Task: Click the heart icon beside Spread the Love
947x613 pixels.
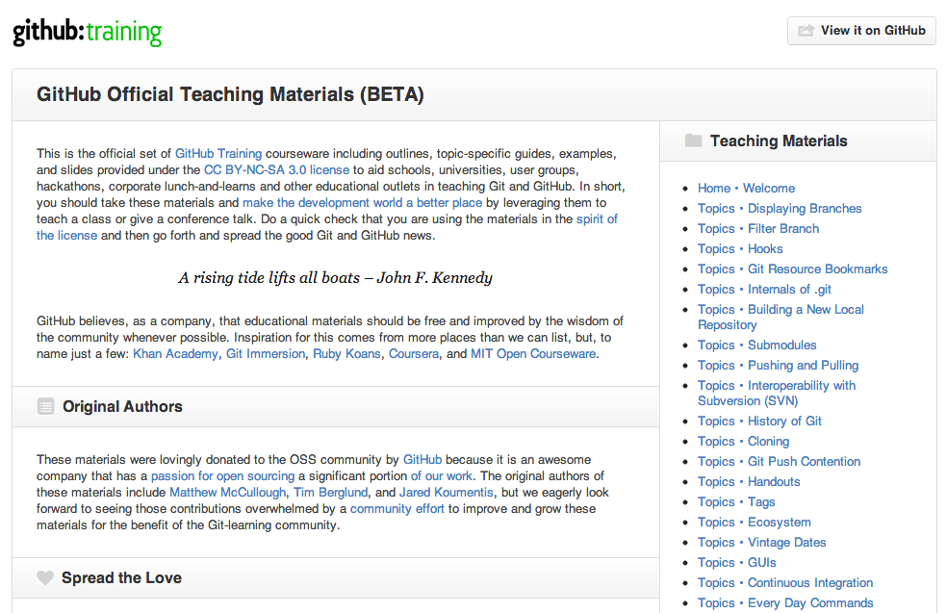Action: click(45, 578)
